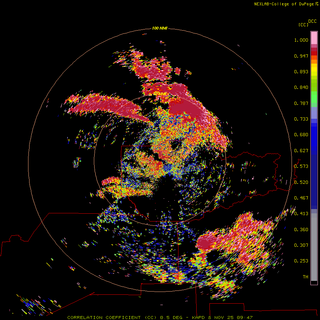Click the 100 NMI range ring label
This screenshot has height=320, width=320.
tap(160, 28)
